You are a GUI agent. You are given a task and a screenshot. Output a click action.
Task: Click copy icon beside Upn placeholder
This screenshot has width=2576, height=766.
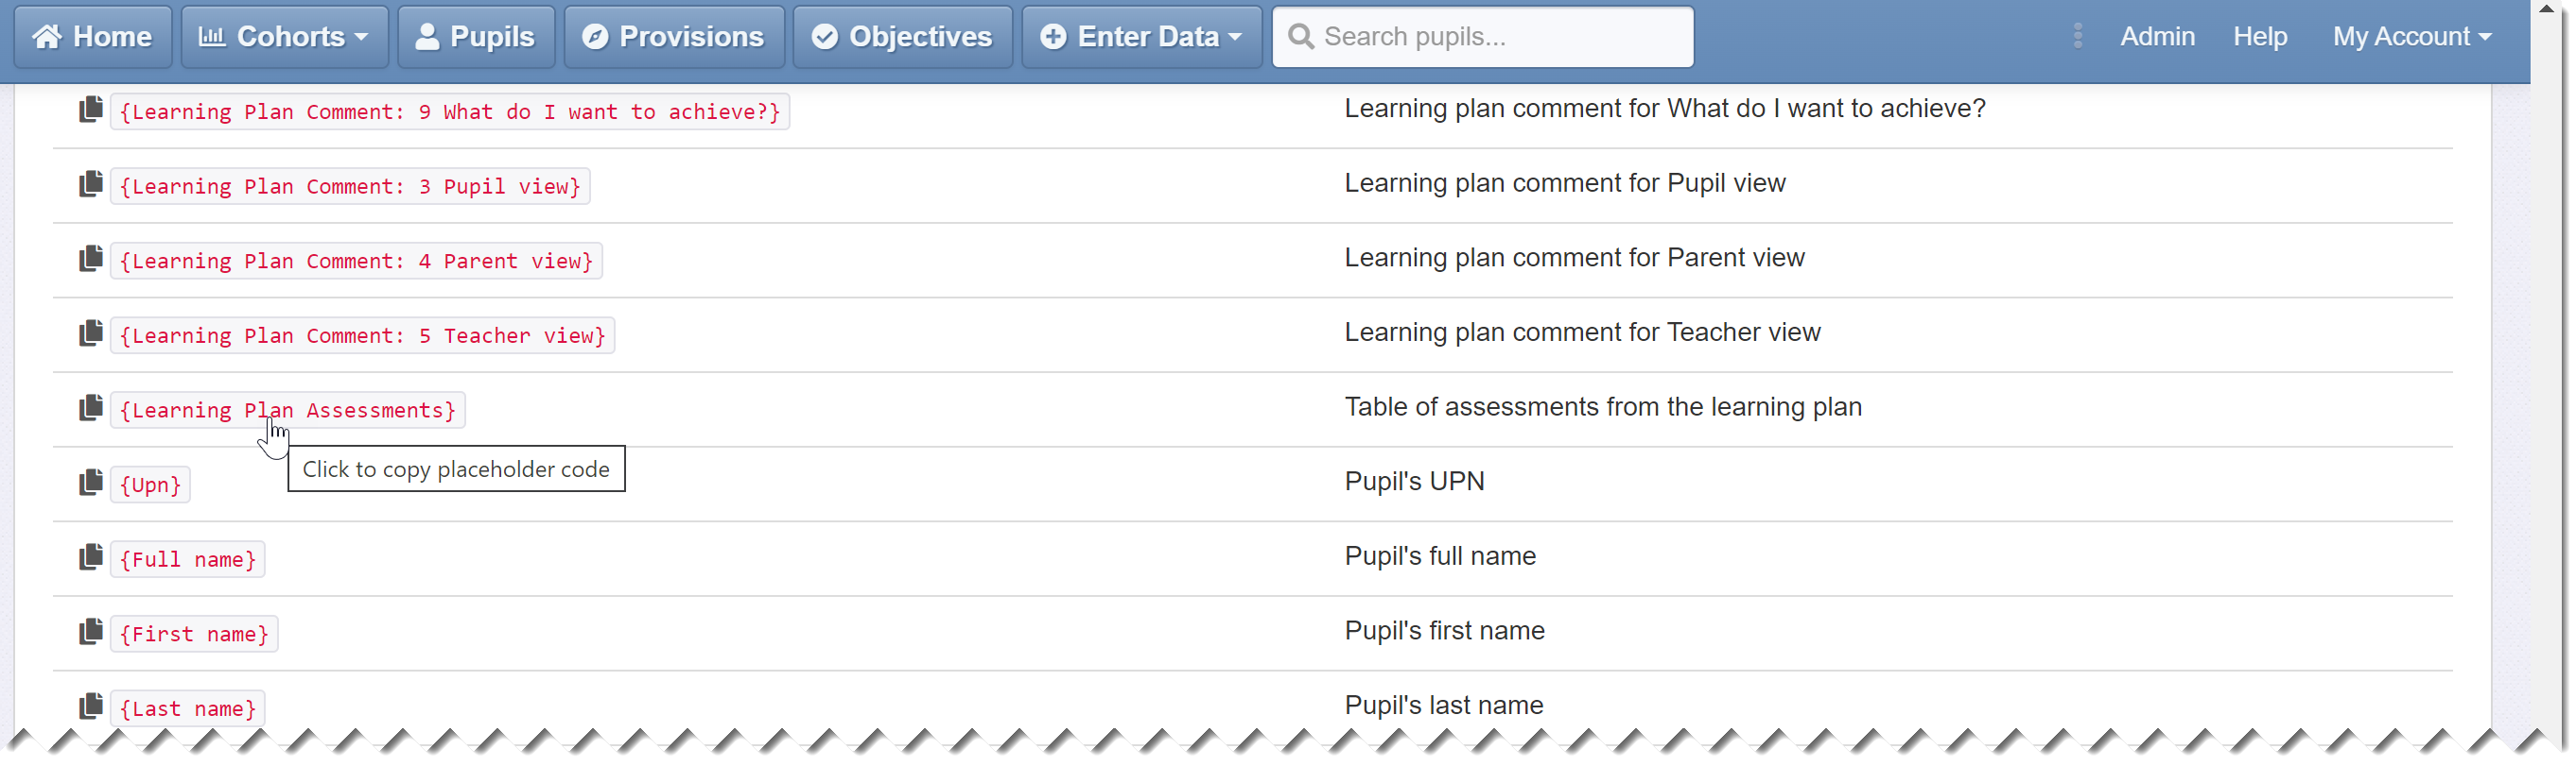[x=91, y=483]
